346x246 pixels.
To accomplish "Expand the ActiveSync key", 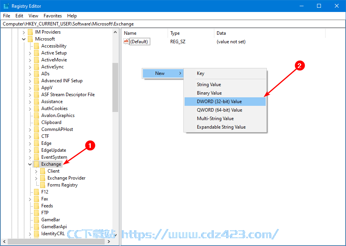I will click(x=30, y=67).
